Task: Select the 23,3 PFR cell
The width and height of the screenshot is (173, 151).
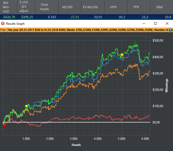Action: [x=145, y=17]
